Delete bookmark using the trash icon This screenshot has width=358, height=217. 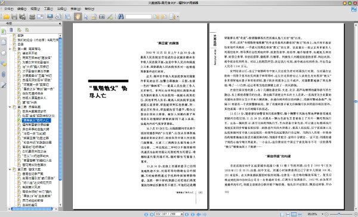pyautogui.click(x=11, y=30)
